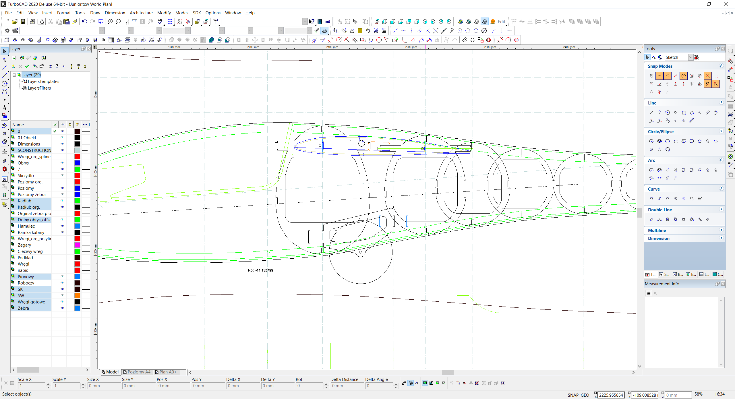
Task: Hide the Żebra layer via eye icon
Action: [62, 308]
